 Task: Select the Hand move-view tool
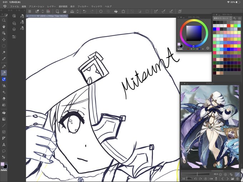tap(4, 27)
